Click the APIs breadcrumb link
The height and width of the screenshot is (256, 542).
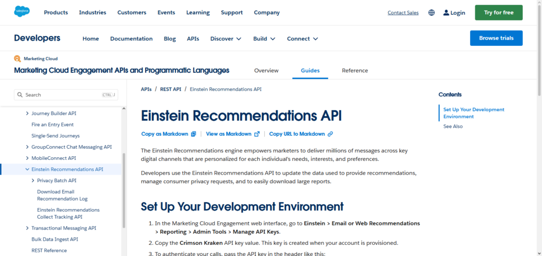(146, 89)
